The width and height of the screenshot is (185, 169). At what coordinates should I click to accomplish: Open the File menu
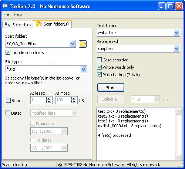click(x=6, y=14)
